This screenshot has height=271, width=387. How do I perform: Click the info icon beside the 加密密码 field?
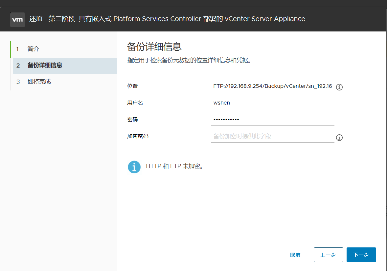pos(339,138)
